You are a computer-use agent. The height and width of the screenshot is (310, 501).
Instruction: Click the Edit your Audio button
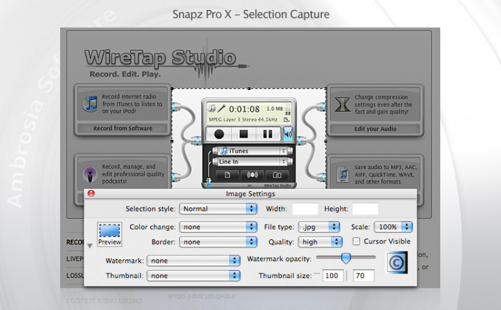[x=375, y=129]
